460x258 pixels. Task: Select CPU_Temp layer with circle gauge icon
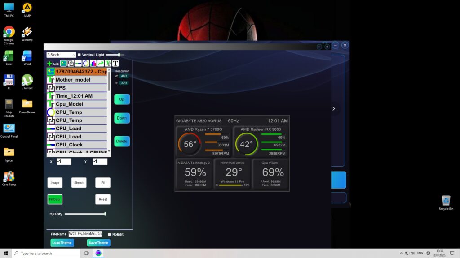[x=77, y=112]
